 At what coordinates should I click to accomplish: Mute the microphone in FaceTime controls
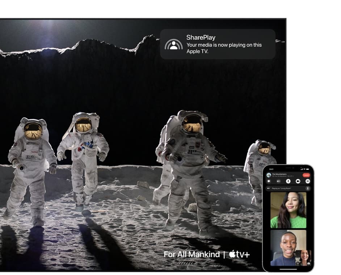tap(288, 181)
